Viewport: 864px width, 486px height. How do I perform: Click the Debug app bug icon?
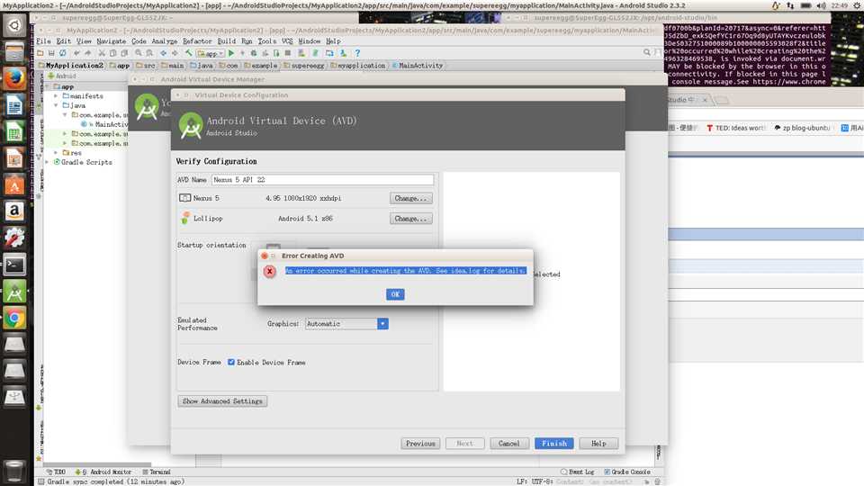pyautogui.click(x=254, y=53)
